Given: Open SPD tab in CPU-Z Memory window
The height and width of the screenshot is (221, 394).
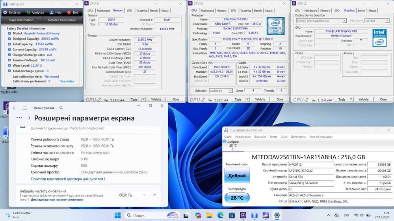Looking at the screenshot, I should [129, 11].
